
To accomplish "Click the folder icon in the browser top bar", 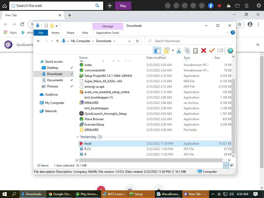I will (x=237, y=6).
